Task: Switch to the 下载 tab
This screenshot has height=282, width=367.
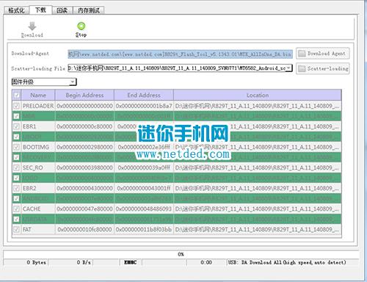Action: [40, 10]
